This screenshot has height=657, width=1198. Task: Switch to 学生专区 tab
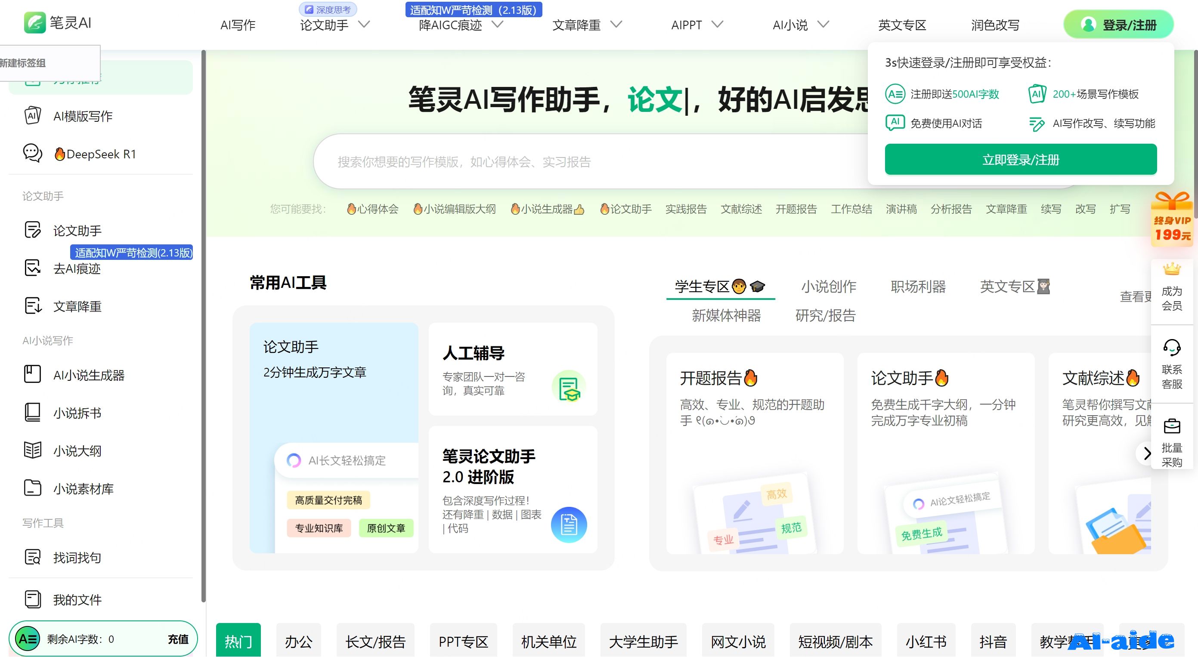click(x=720, y=287)
